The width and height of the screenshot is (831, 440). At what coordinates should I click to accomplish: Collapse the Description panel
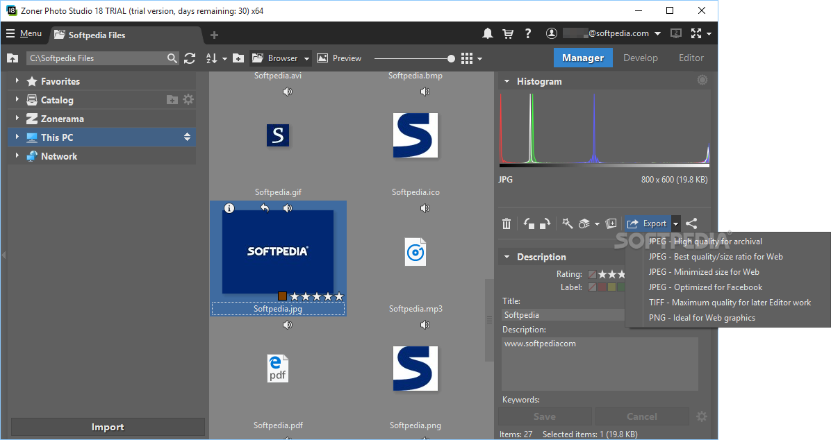point(507,257)
